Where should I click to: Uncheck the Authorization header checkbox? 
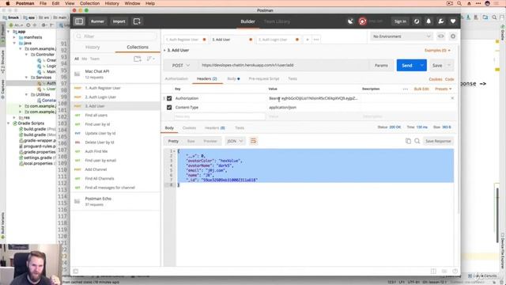click(169, 98)
